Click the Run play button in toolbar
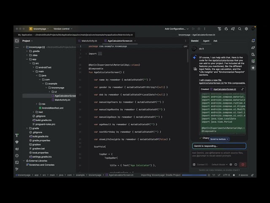 pyautogui.click(x=193, y=29)
